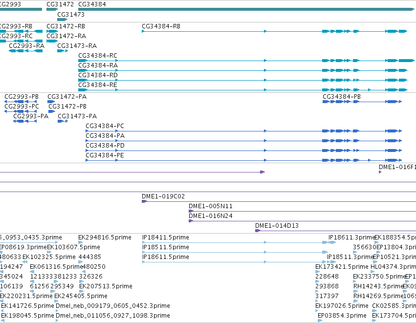Click the EK198045.5prime EST label
The width and height of the screenshot is (416, 323).
[27, 316]
